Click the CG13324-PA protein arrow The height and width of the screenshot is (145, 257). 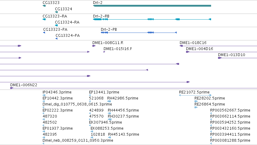(56, 39)
